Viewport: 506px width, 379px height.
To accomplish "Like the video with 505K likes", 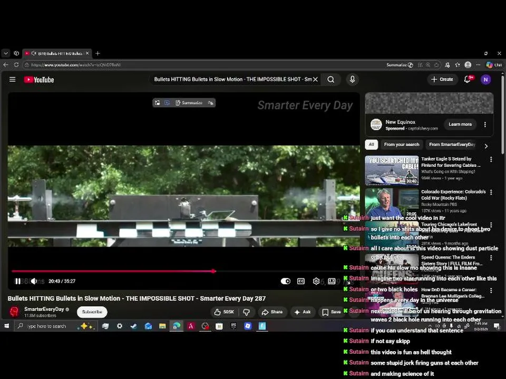I will point(223,312).
